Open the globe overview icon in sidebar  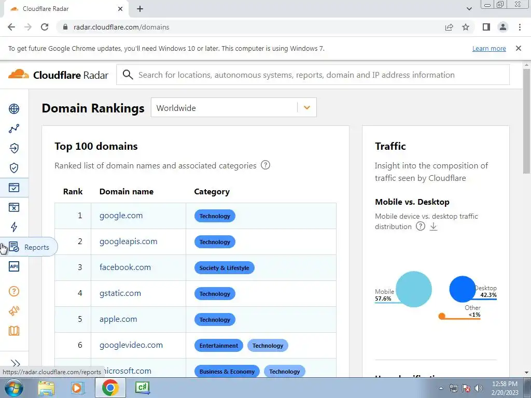[x=14, y=109]
